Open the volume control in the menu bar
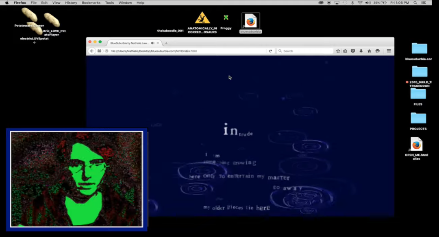439x237 pixels. pyautogui.click(x=367, y=3)
